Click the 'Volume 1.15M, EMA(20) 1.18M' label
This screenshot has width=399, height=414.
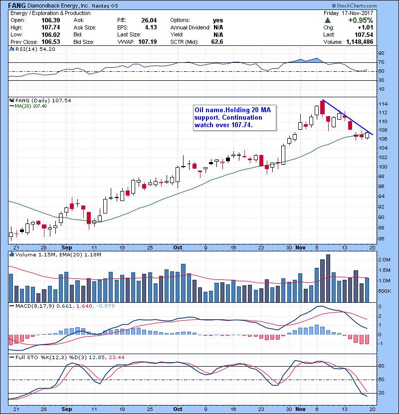pyautogui.click(x=58, y=255)
